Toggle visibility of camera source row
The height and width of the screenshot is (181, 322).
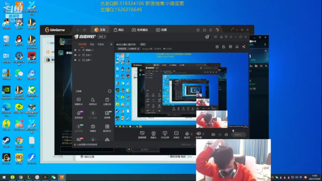coord(75,50)
